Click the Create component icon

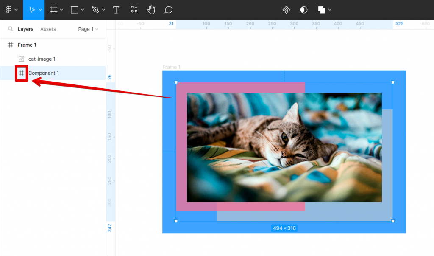287,9
